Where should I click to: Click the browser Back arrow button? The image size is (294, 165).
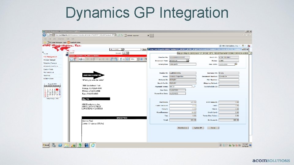pos(44,35)
